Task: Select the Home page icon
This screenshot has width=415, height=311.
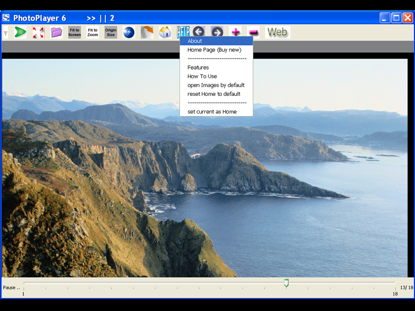Action: pyautogui.click(x=164, y=32)
